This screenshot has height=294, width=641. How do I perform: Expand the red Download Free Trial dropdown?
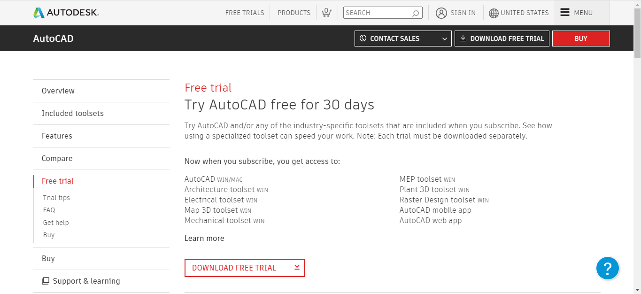coord(297,268)
